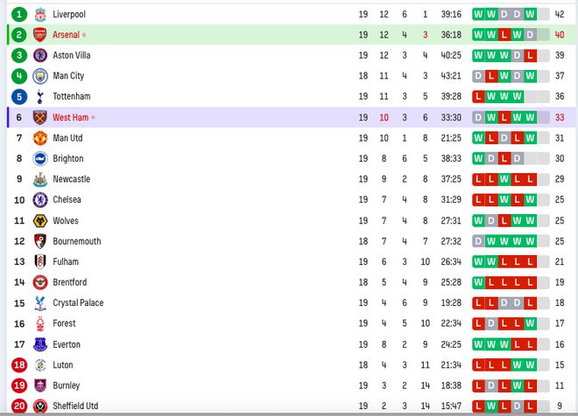Open the Crystal Palace team page

click(78, 303)
